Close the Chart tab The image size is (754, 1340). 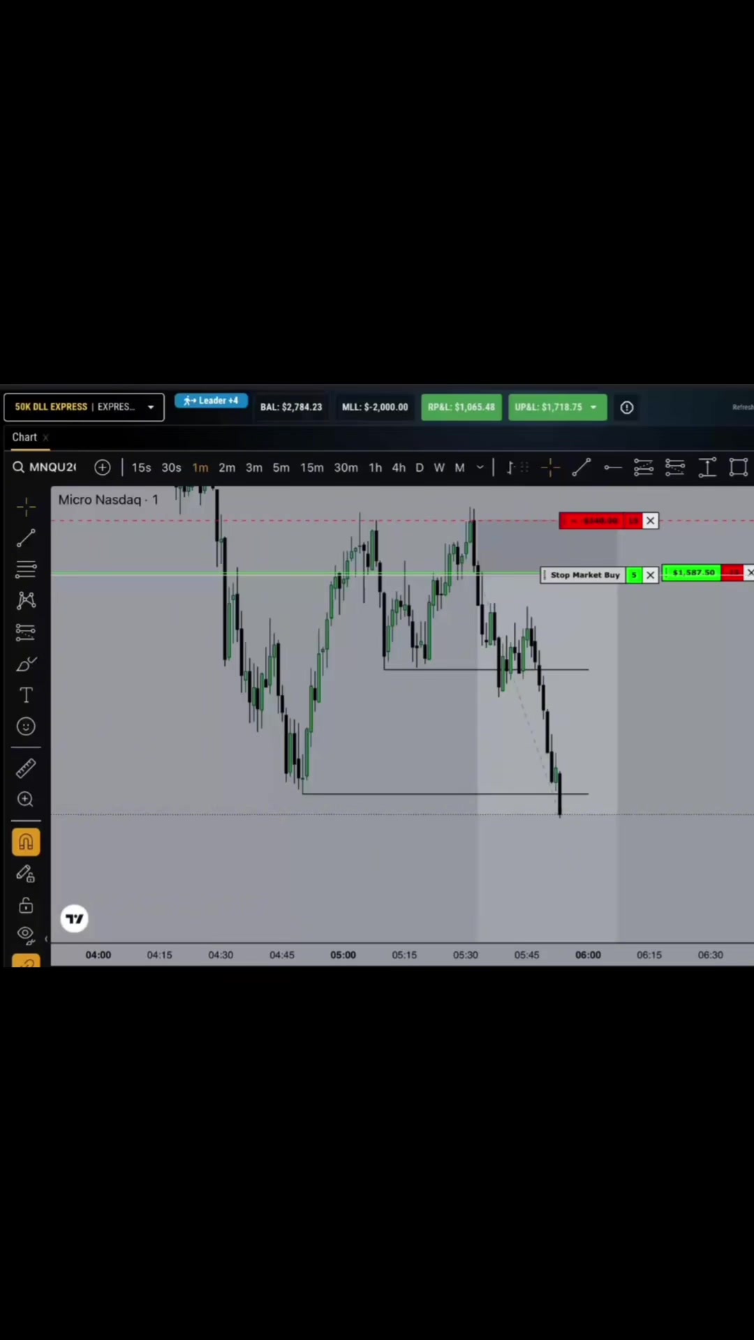pyautogui.click(x=46, y=438)
